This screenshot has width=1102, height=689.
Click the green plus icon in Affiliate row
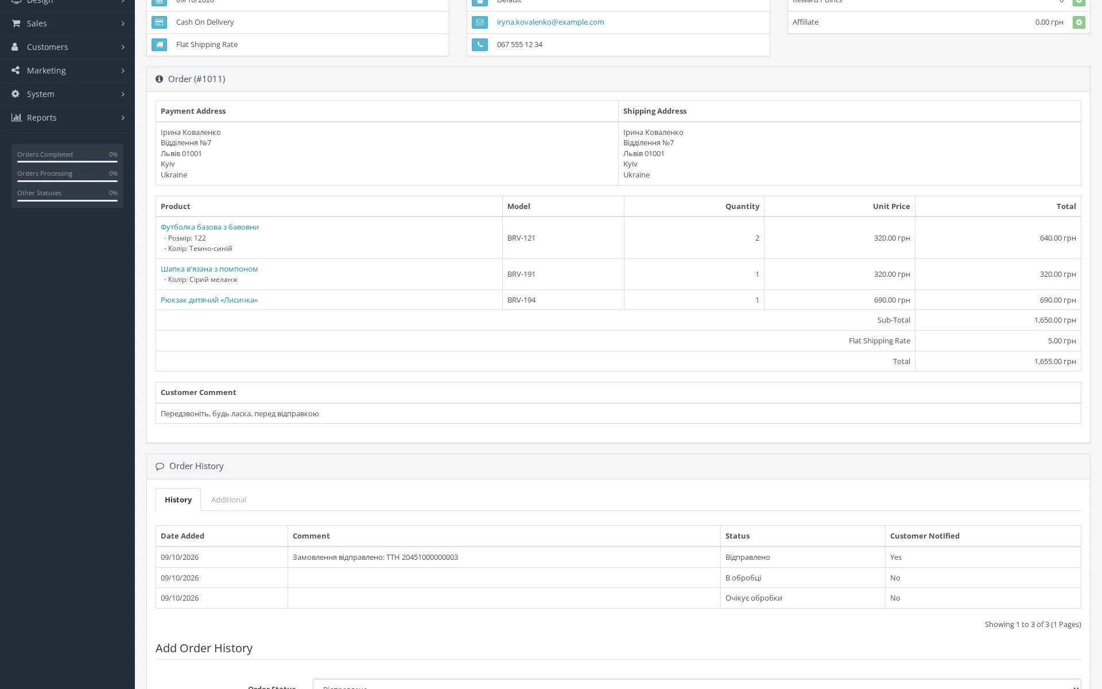coord(1079,22)
